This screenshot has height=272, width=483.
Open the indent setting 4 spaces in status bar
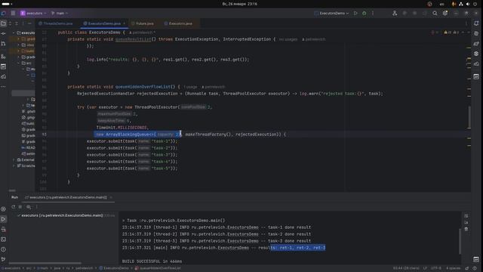coord(453,268)
